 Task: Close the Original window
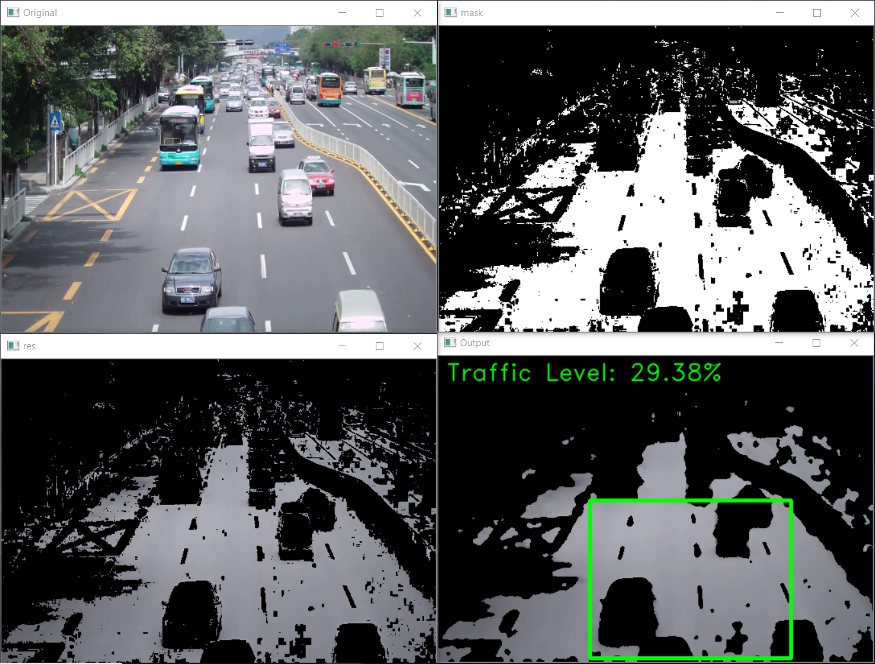coord(418,13)
